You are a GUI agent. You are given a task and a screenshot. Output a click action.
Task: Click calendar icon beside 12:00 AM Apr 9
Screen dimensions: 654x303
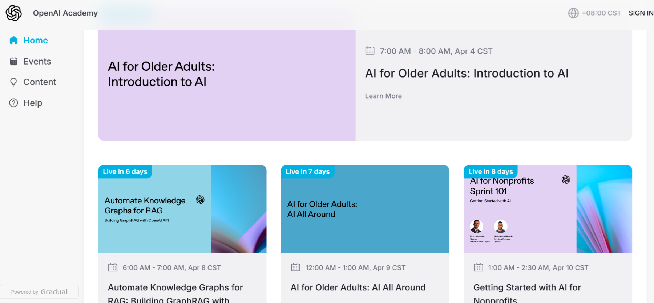point(296,267)
